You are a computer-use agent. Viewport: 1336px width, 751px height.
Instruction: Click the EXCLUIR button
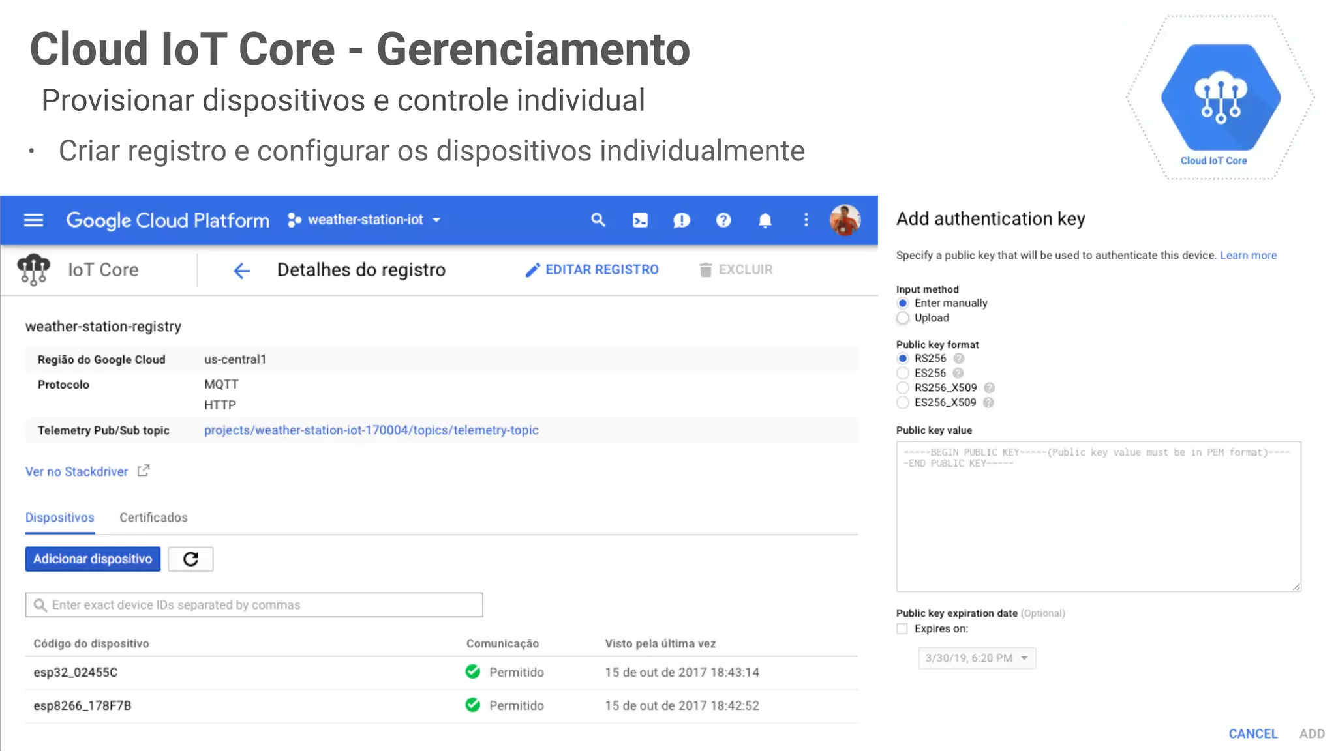click(x=736, y=270)
